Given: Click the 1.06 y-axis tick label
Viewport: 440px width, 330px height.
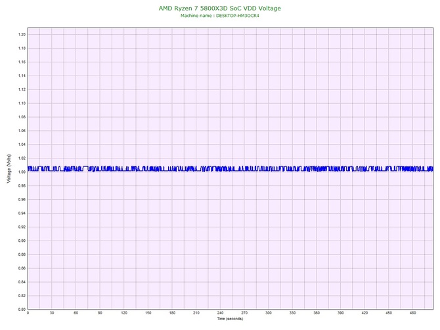Looking at the screenshot, I should pyautogui.click(x=22, y=131).
